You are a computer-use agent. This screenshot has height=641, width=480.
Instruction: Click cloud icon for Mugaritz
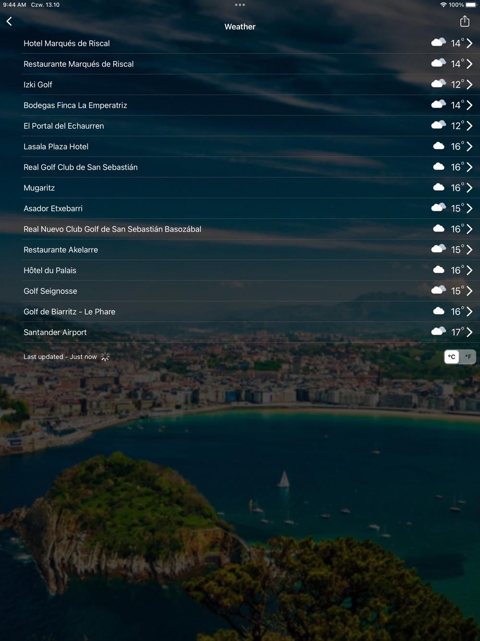pos(439,187)
